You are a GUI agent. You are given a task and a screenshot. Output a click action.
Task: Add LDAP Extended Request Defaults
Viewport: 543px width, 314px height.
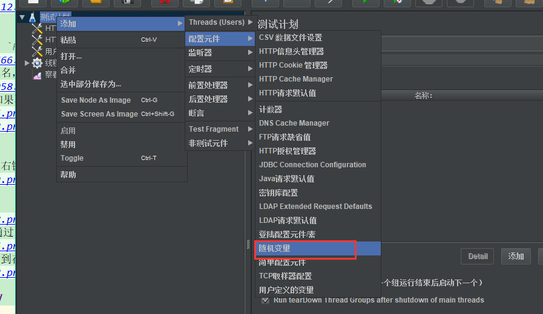(x=318, y=207)
